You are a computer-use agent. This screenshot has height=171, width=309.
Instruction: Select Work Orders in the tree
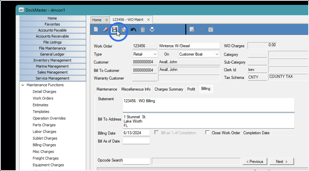[x=43, y=98]
